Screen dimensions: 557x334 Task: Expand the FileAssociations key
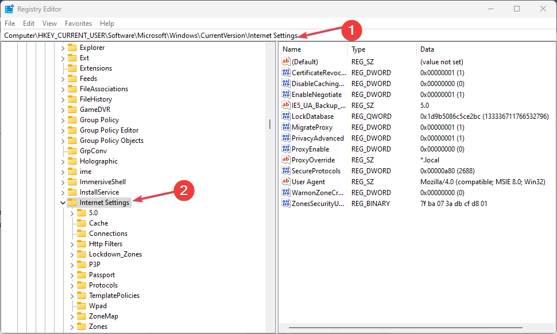(63, 90)
